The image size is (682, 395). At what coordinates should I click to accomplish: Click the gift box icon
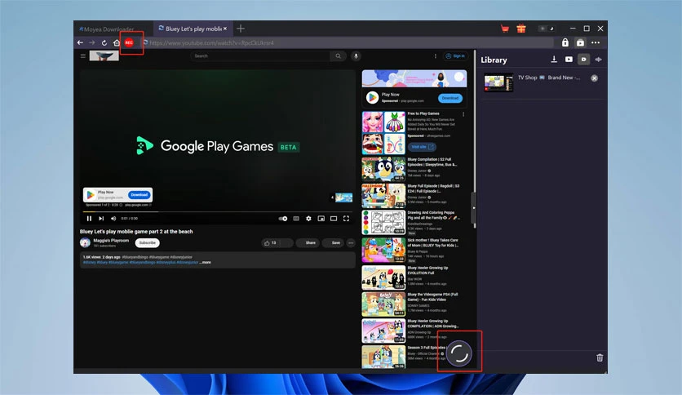coord(521,29)
